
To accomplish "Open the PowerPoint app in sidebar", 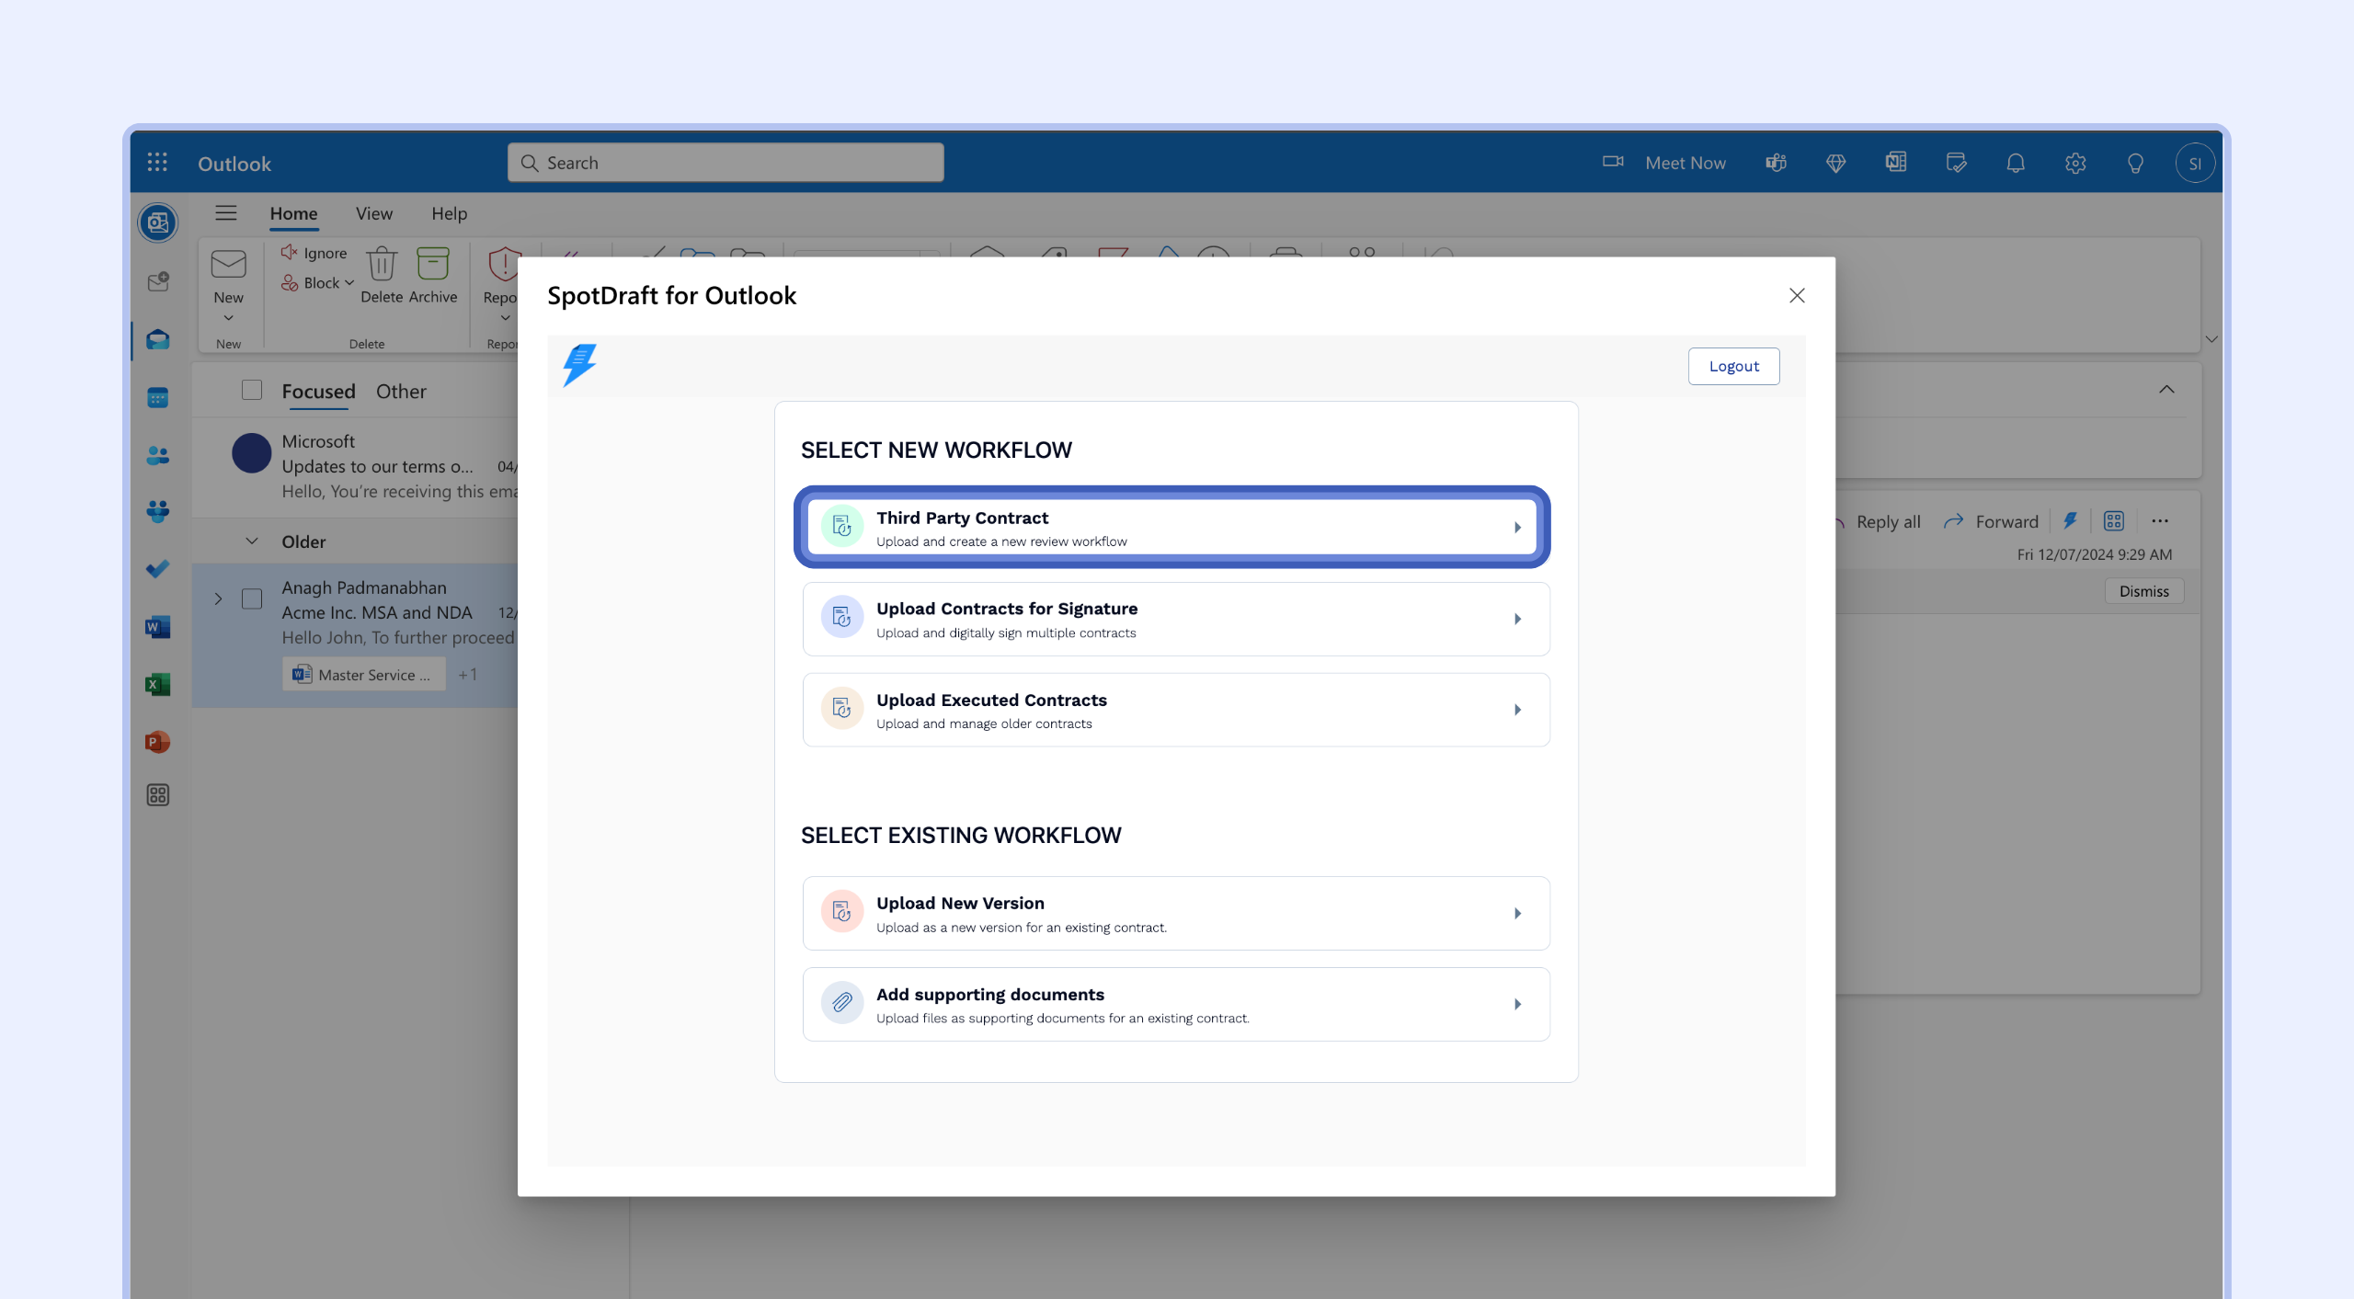I will tap(157, 742).
